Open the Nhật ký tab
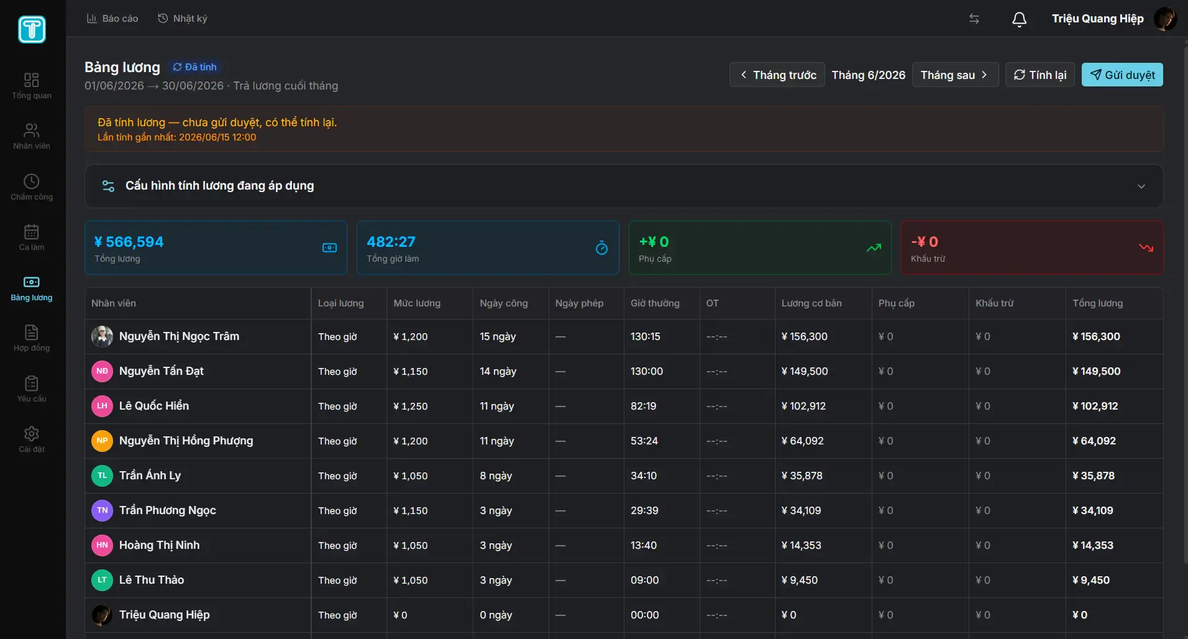1188x639 pixels. 183,19
